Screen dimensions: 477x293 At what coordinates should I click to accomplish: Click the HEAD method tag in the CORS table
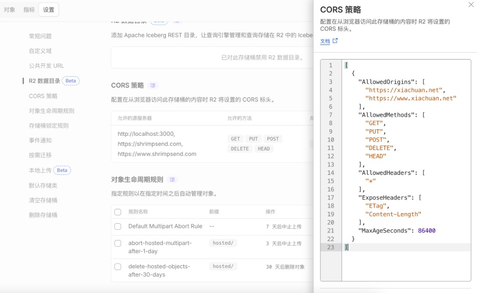264,149
